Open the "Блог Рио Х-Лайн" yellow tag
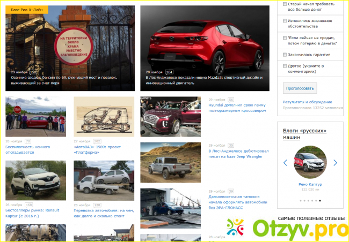349x242 pixels. point(27,10)
